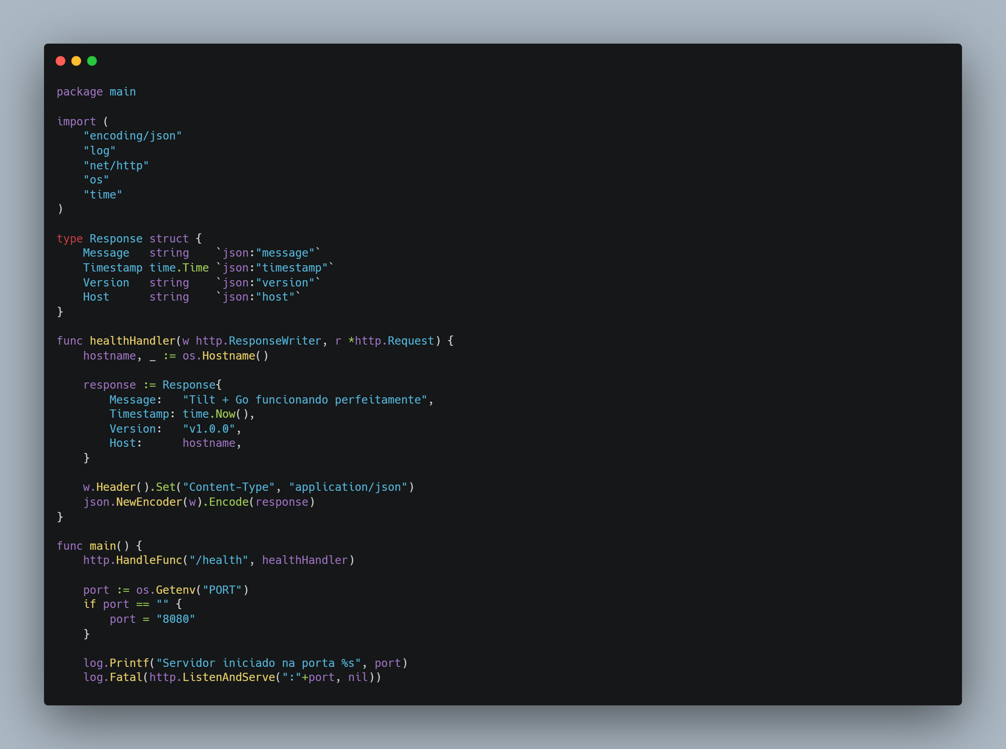This screenshot has width=1006, height=749.
Task: Click the time.Now() call
Action: (x=215, y=414)
